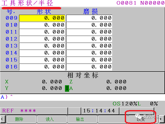Select 磨损 cell for tool 010

coord(89,25)
